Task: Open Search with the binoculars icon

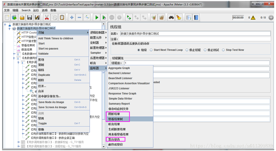Action: coord(171,17)
